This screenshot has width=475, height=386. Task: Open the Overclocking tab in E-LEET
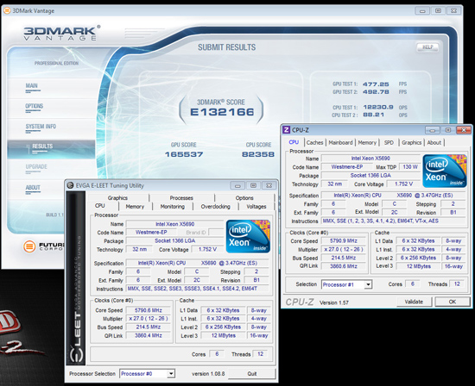pos(215,207)
